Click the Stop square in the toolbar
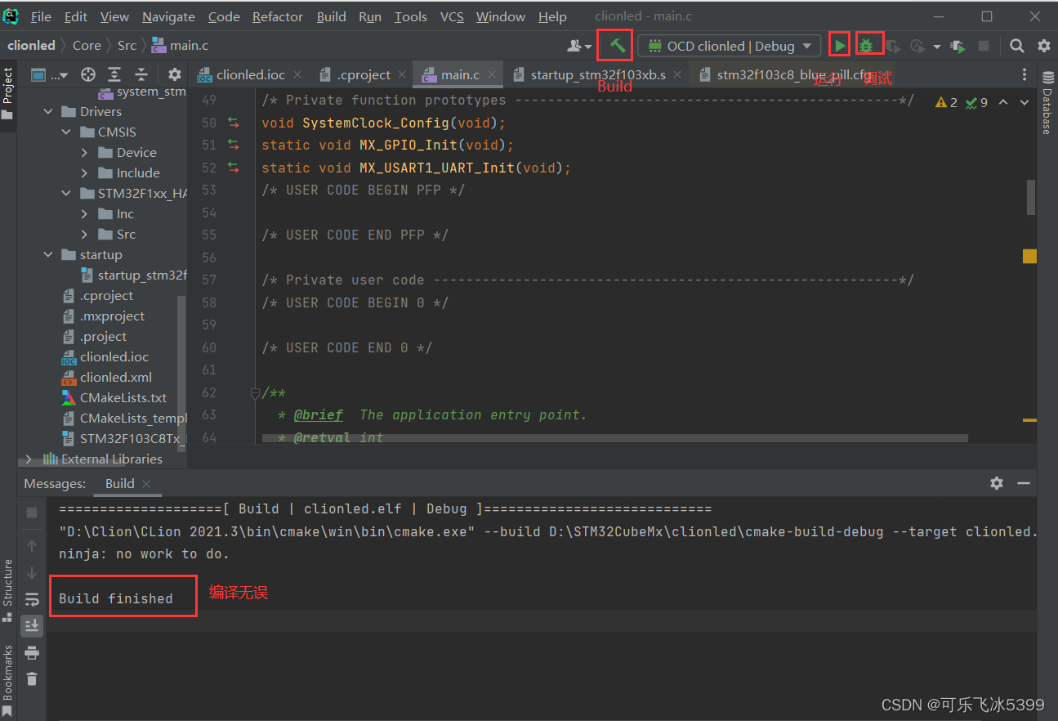The width and height of the screenshot is (1058, 721). (984, 46)
